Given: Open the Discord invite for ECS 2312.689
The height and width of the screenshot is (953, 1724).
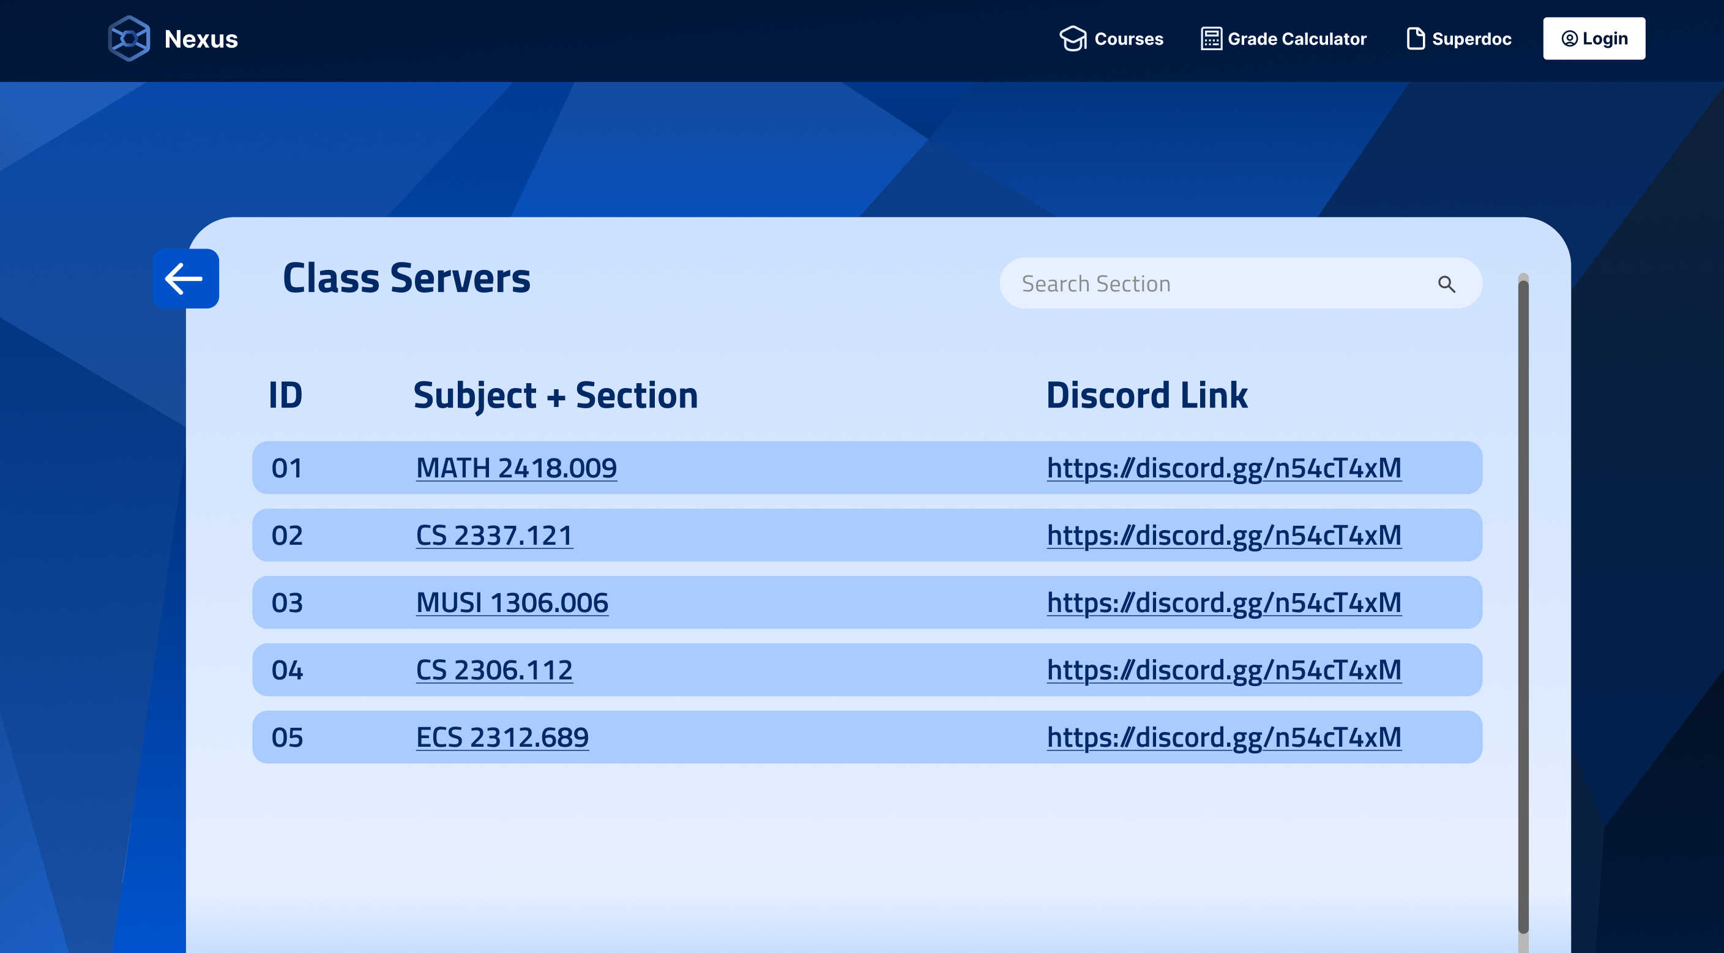Looking at the screenshot, I should click(x=1223, y=737).
